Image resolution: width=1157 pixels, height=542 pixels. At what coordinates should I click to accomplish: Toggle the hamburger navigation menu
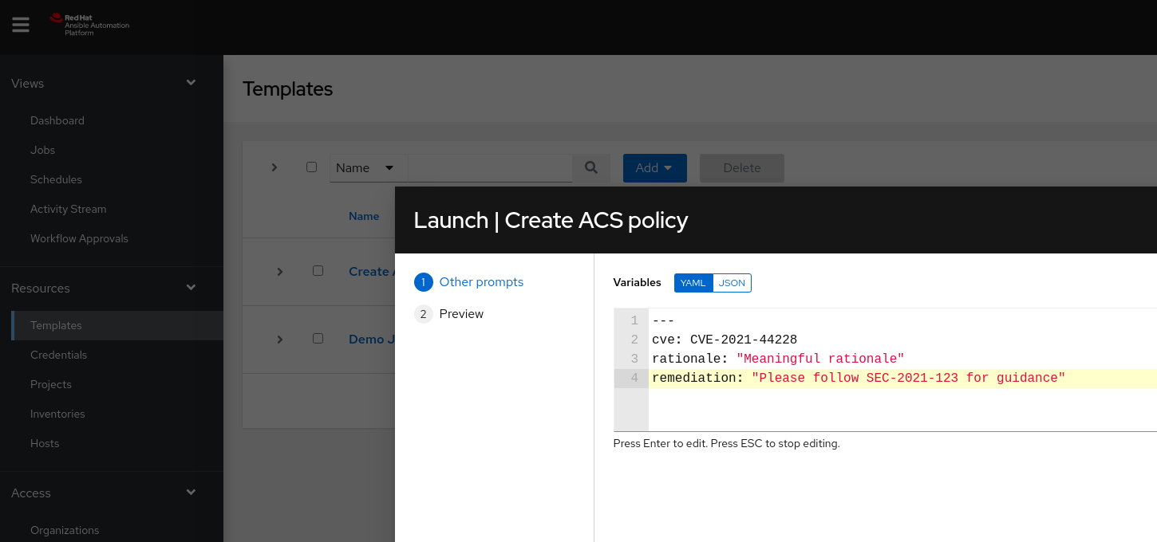point(21,25)
